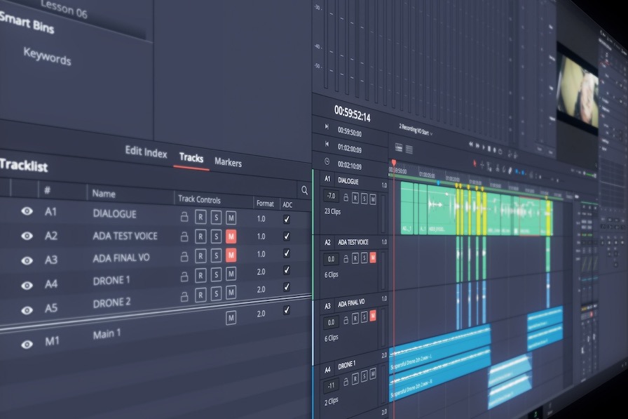
Task: Click the lock icon in the A2 timeline header
Action: (x=346, y=258)
